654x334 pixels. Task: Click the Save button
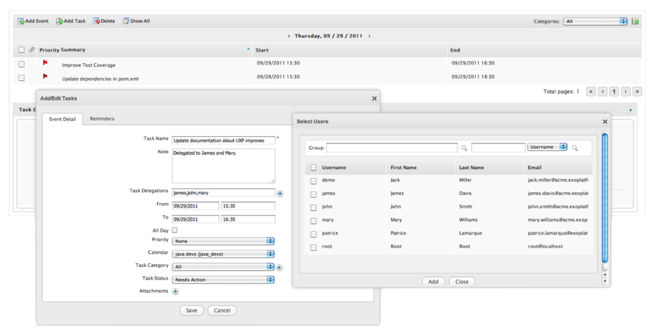pyautogui.click(x=192, y=310)
